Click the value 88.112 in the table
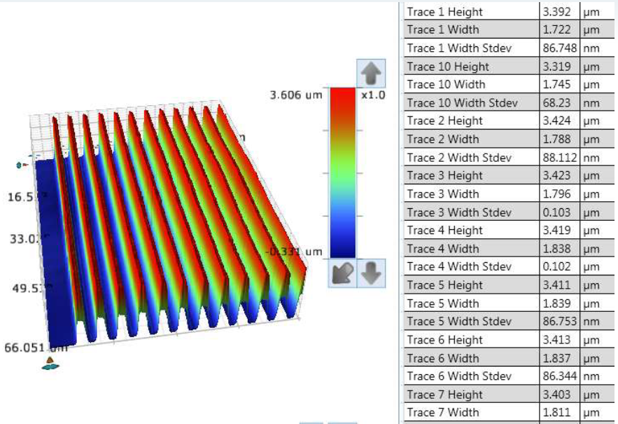Image resolution: width=618 pixels, height=424 pixels. tap(560, 158)
